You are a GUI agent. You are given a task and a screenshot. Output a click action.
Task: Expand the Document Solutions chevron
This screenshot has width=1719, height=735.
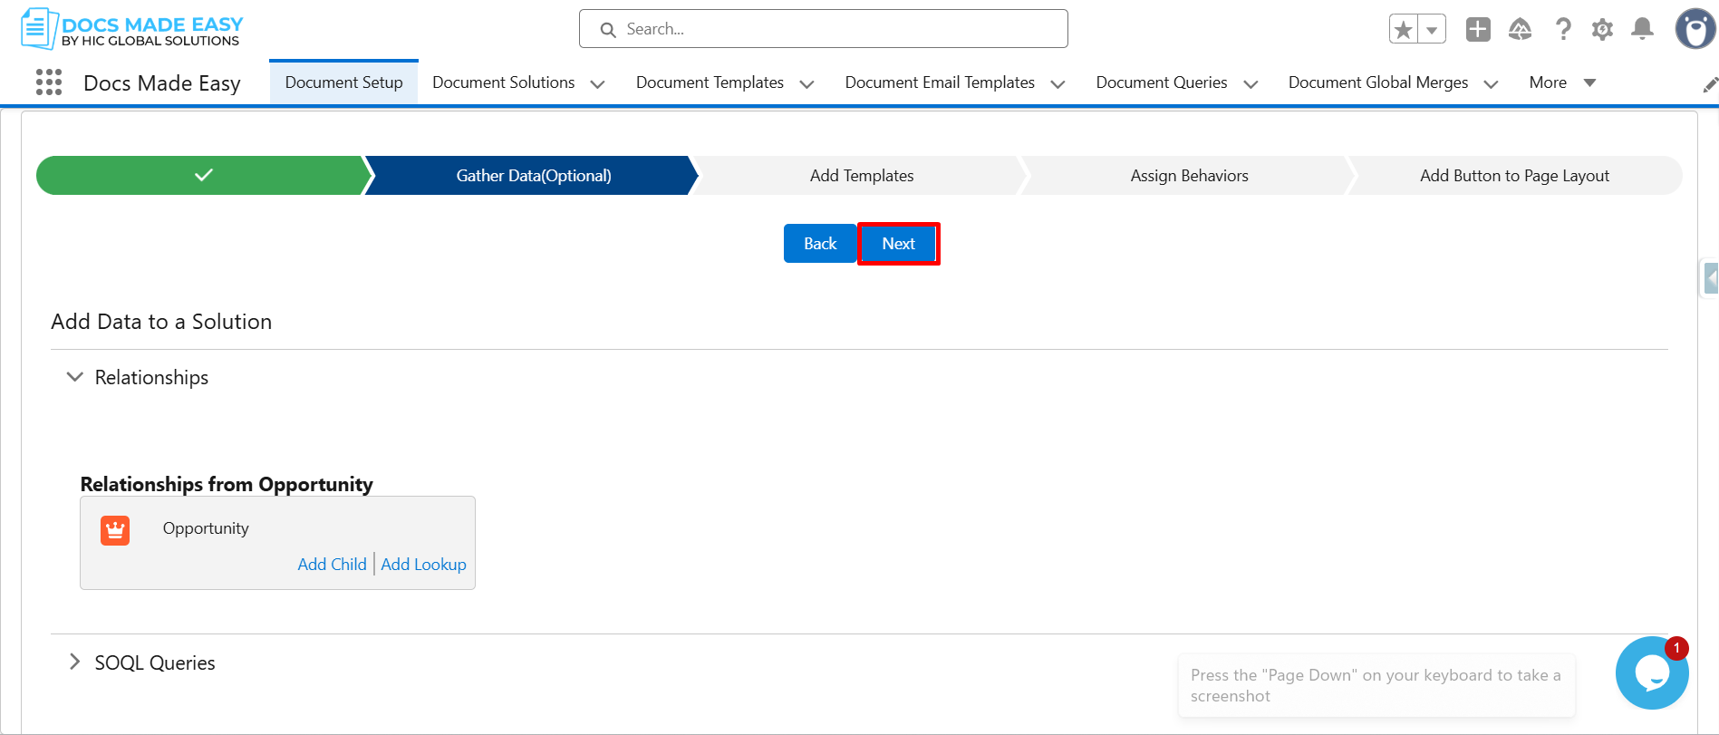click(597, 84)
